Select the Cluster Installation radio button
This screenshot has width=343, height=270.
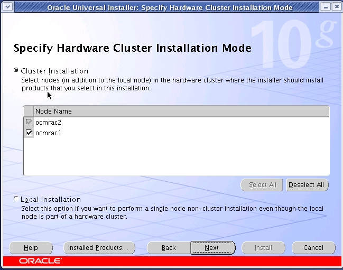16,70
